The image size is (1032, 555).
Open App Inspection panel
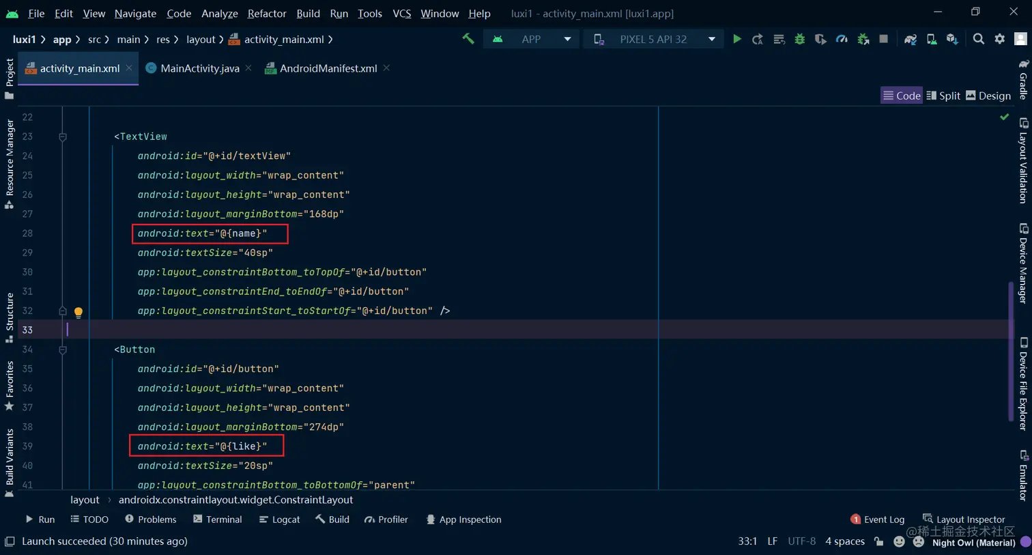click(463, 520)
